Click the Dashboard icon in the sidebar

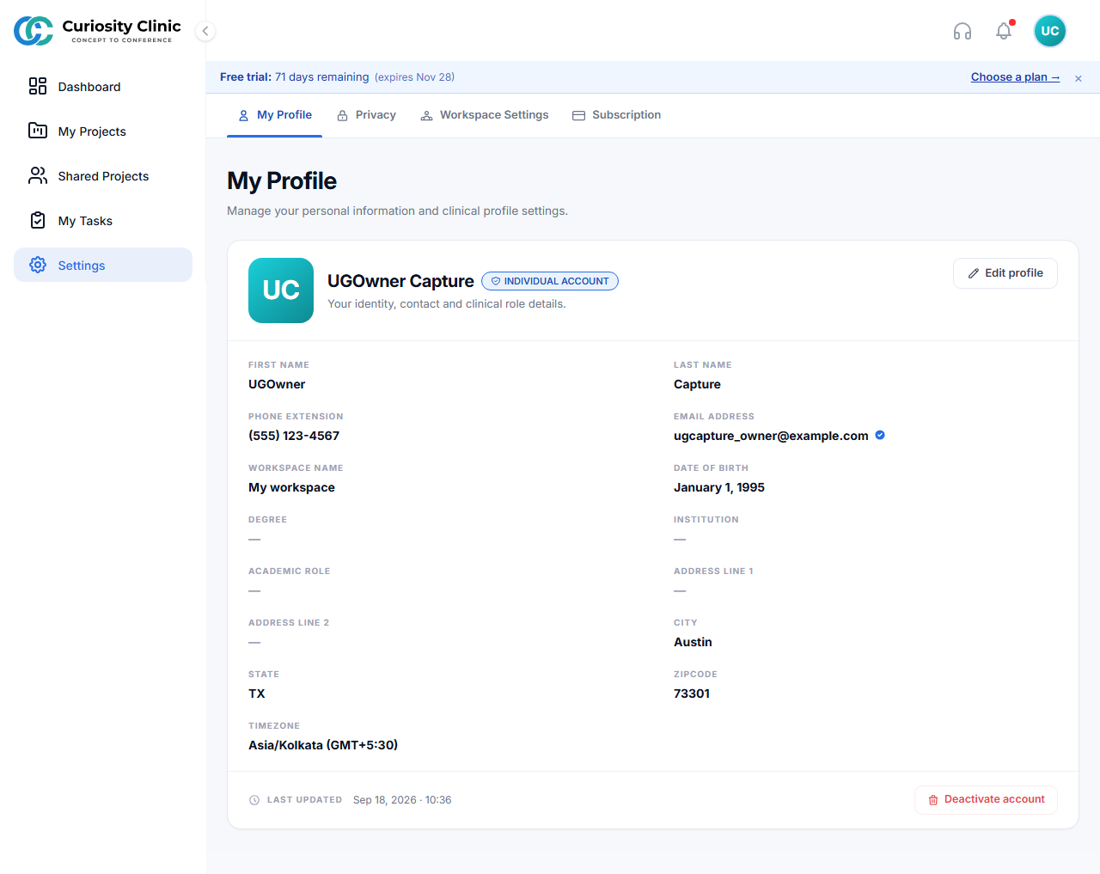pyautogui.click(x=38, y=86)
